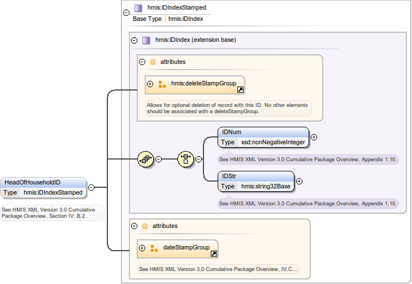Viewport: 412px width, 284px height.
Task: Click the dateStampGroup link arrow icon
Action: click(214, 254)
